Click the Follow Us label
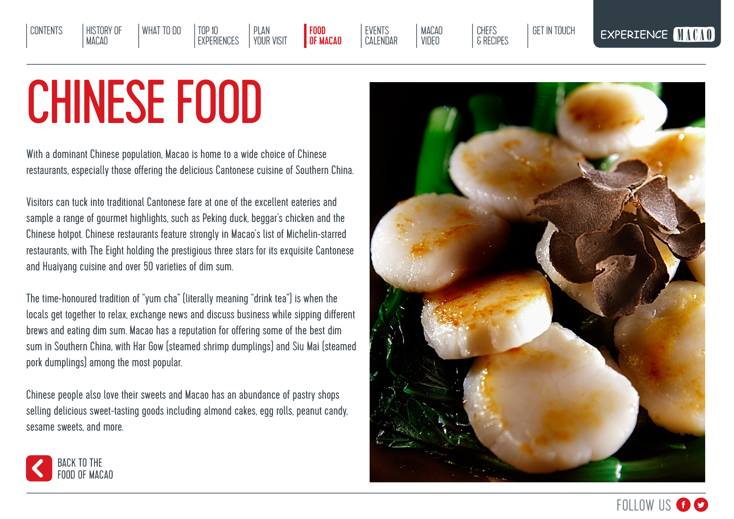Image resolution: width=734 pixels, height=519 pixels. click(x=643, y=505)
